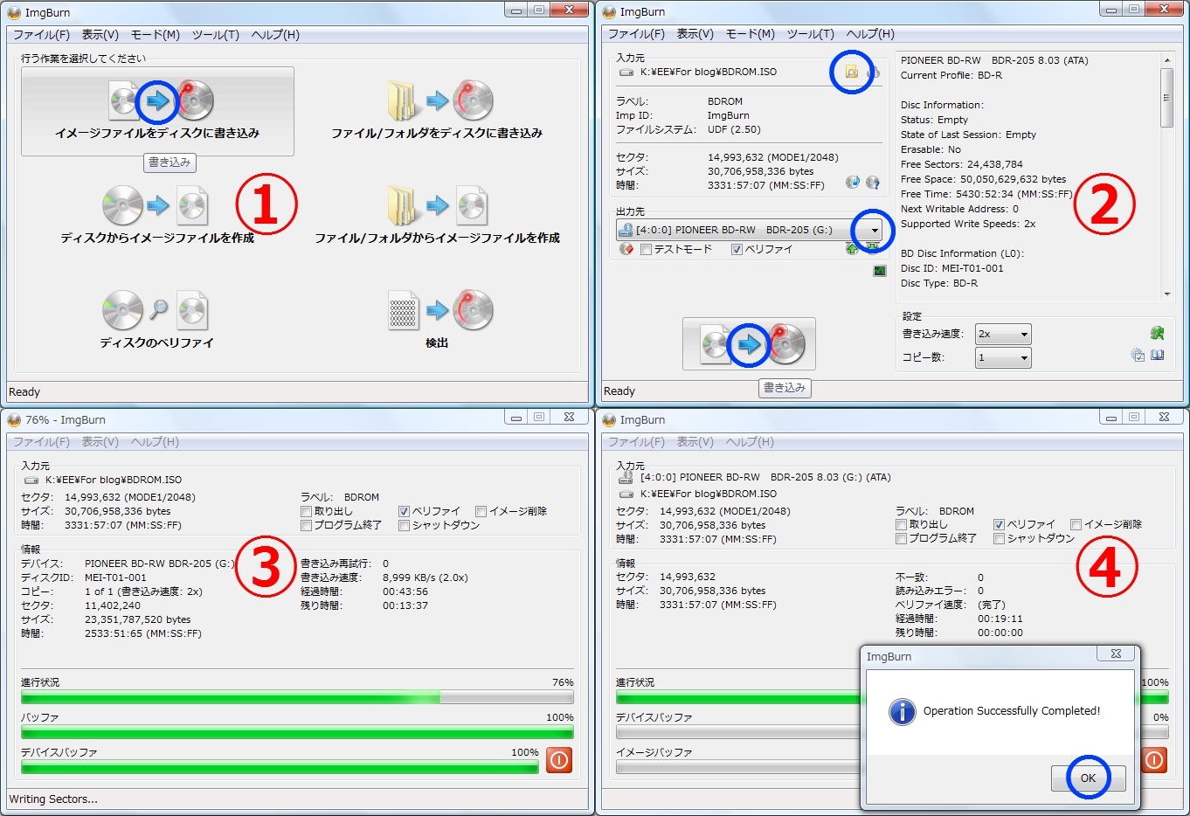The width and height of the screenshot is (1190, 816).
Task: Check 取り出し in the 76% window
Action: pyautogui.click(x=306, y=511)
